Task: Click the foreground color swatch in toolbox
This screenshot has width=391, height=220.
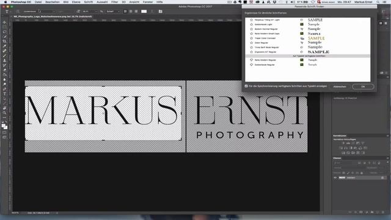Action: pyautogui.click(x=4, y=125)
